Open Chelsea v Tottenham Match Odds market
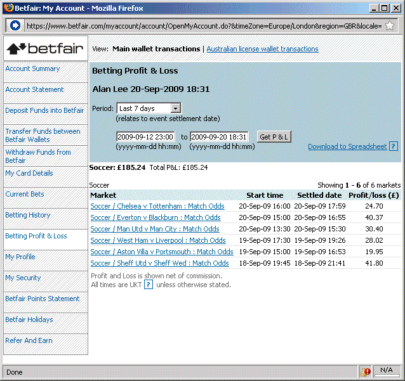Viewport: 405px width, 381px height. pos(157,206)
